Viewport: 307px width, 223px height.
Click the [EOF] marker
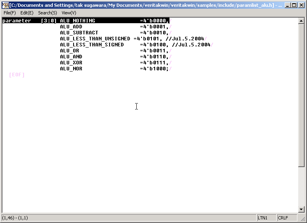pyautogui.click(x=17, y=75)
